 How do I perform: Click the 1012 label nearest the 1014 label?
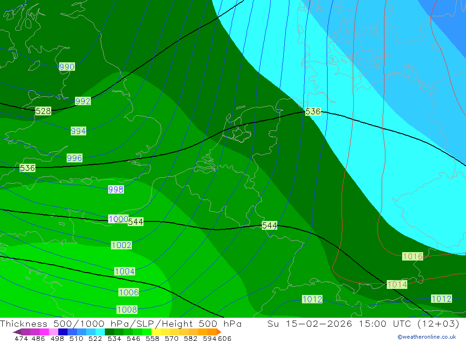(x=441, y=299)
